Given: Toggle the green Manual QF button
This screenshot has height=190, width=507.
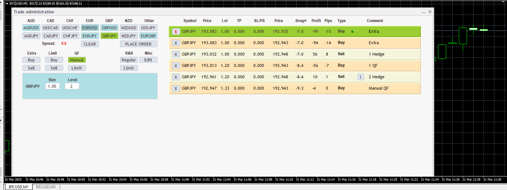Looking at the screenshot, I should tap(77, 60).
